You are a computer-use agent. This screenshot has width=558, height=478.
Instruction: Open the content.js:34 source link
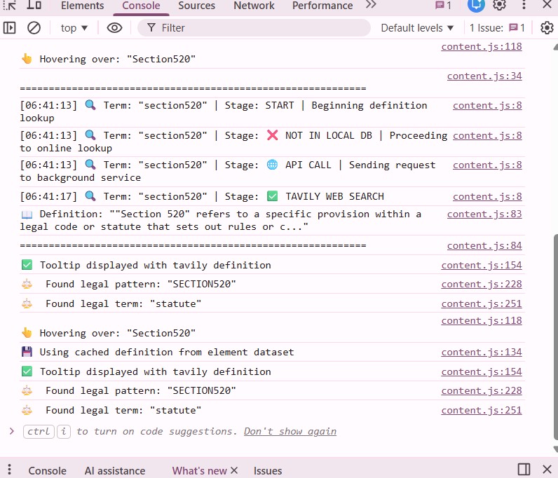point(484,76)
